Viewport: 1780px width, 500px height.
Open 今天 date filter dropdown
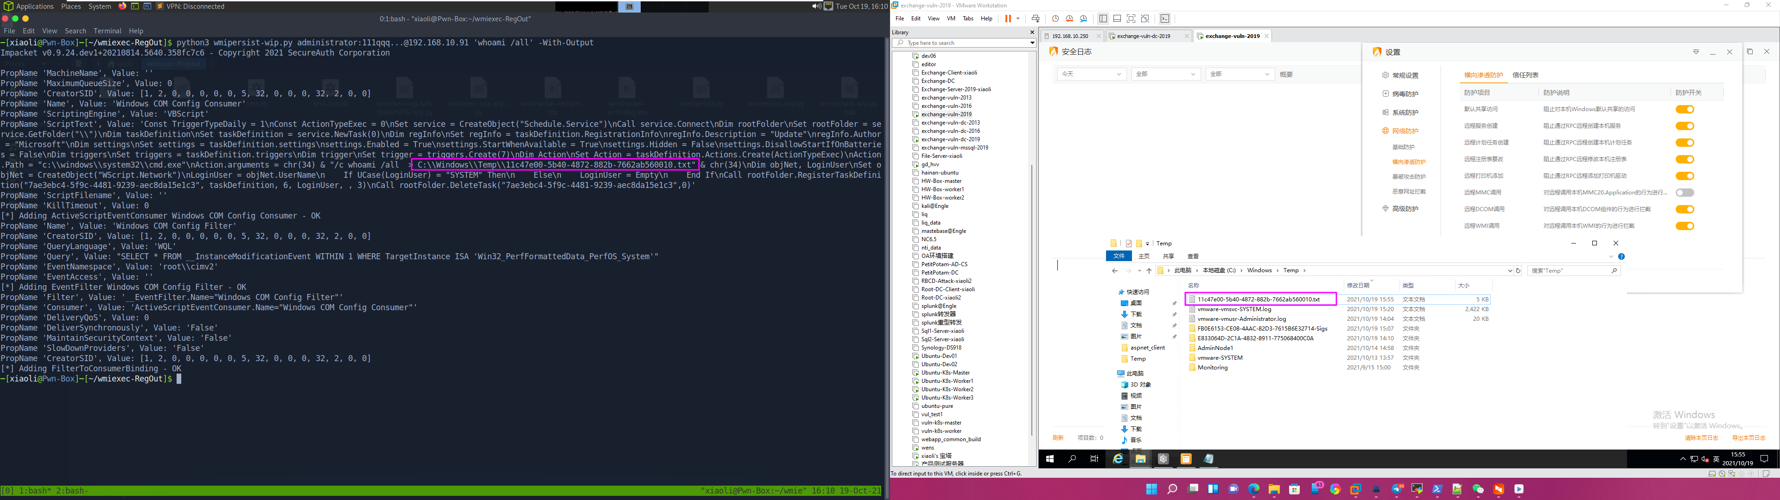pyautogui.click(x=1092, y=74)
